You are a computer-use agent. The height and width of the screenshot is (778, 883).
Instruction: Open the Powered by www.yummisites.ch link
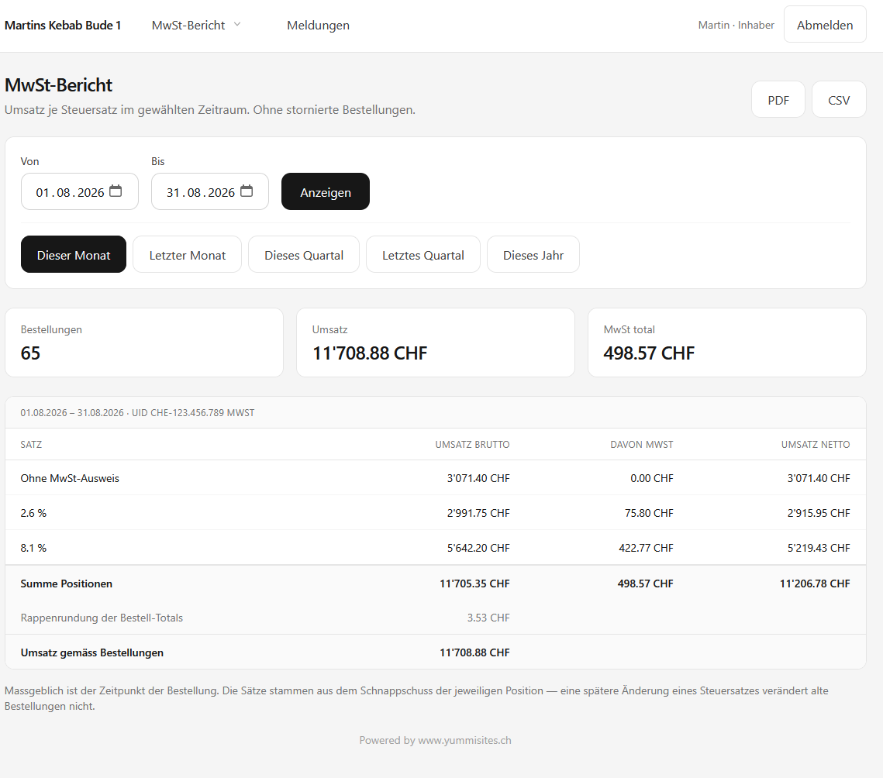coord(436,740)
